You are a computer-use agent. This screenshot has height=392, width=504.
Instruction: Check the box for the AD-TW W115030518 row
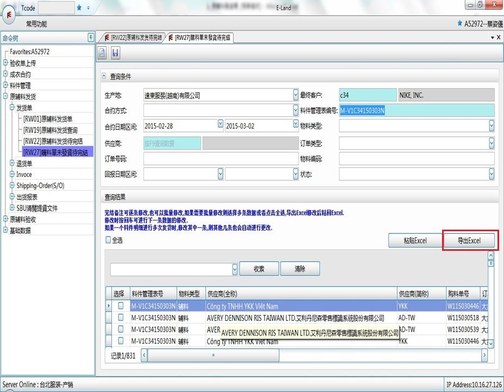coord(121,318)
